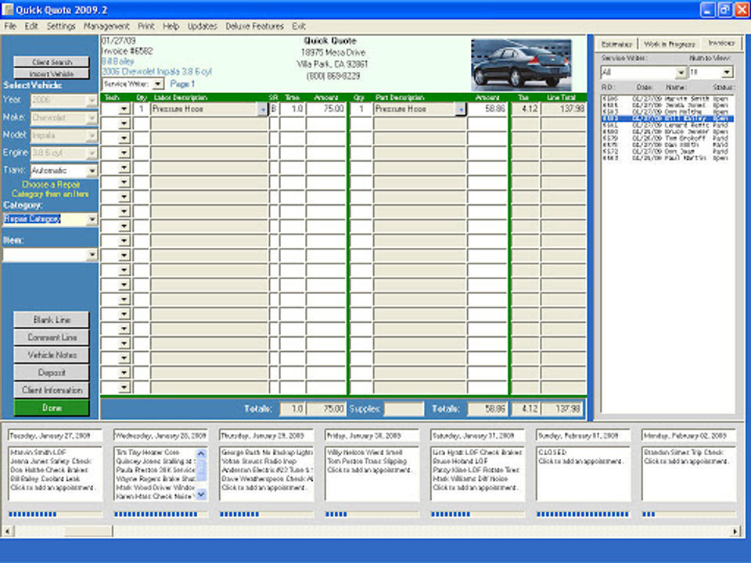Open the first row Tech dropdown
Viewport: 751px width, 563px height.
(124, 110)
